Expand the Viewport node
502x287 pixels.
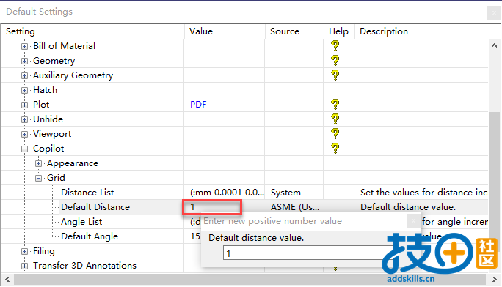tap(24, 135)
